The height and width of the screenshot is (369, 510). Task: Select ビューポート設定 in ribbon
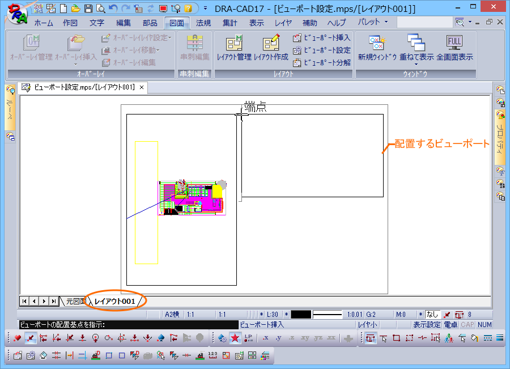coord(322,50)
